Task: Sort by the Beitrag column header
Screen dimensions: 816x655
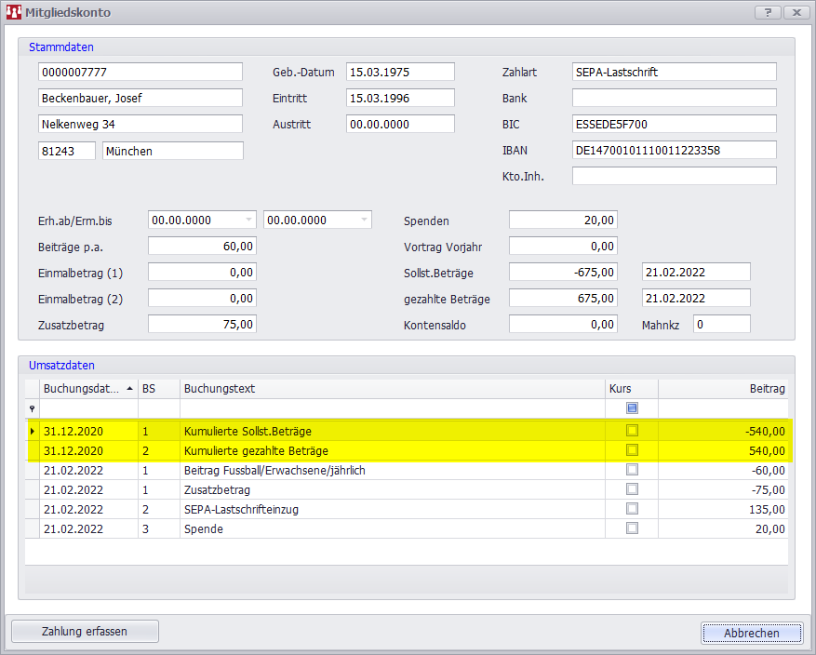Action: pyautogui.click(x=722, y=388)
